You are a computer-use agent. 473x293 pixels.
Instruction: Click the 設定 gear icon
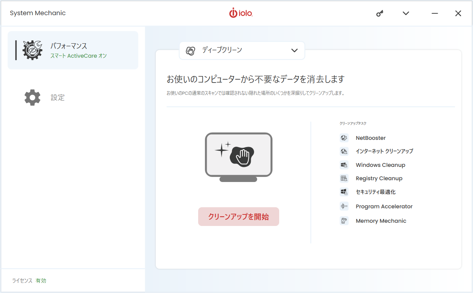(x=32, y=97)
